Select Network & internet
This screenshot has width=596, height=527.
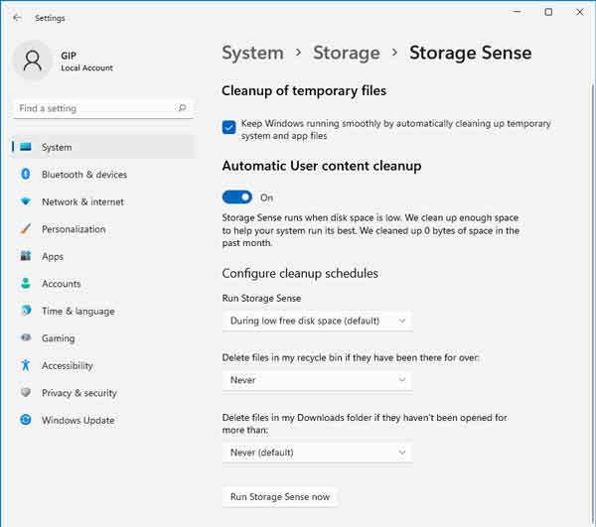click(x=103, y=201)
